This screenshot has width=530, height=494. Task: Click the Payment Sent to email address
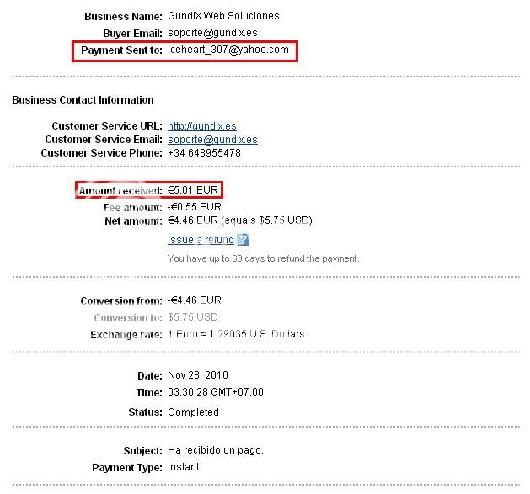[x=228, y=50]
